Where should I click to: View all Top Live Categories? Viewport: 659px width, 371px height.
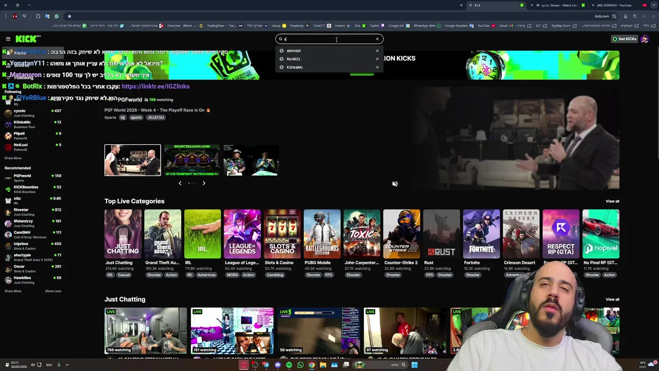tap(612, 201)
